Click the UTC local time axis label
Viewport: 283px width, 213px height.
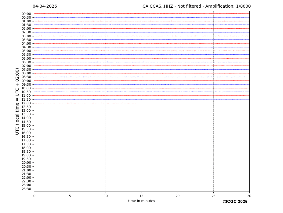point(17,101)
